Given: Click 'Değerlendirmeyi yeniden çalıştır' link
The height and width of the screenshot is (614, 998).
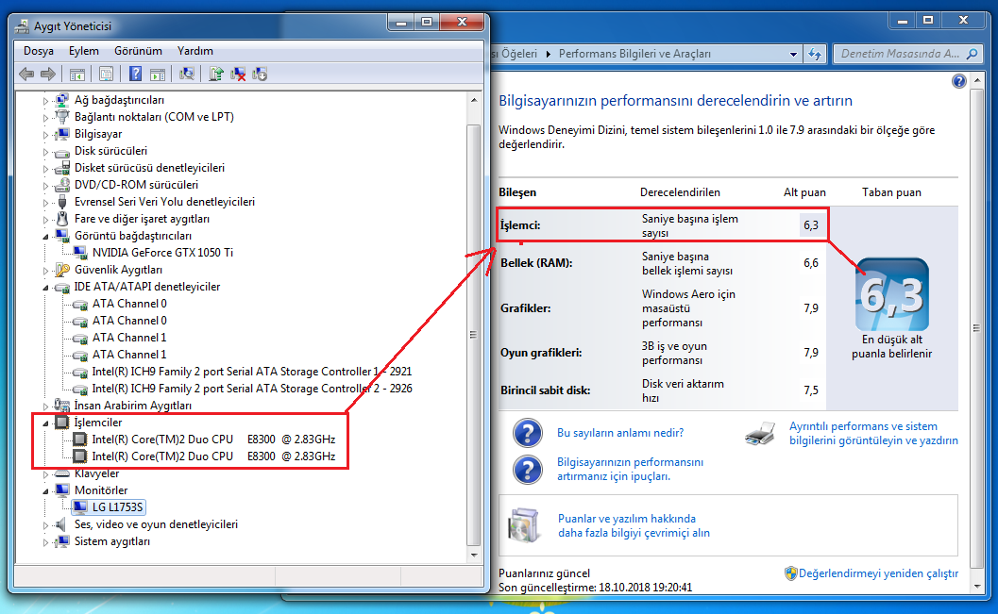Looking at the screenshot, I should click(878, 573).
